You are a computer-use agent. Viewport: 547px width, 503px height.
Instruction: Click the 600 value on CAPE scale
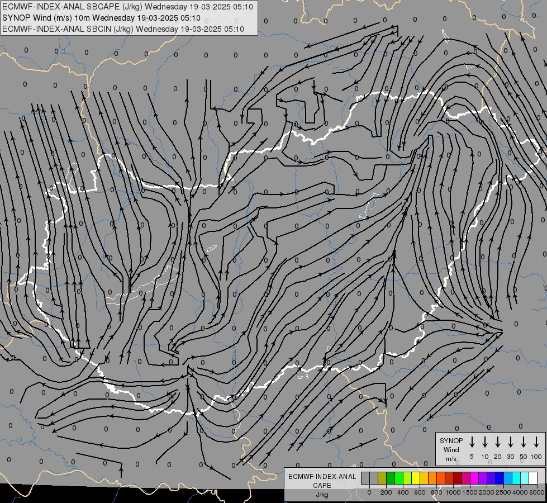pyautogui.click(x=420, y=492)
